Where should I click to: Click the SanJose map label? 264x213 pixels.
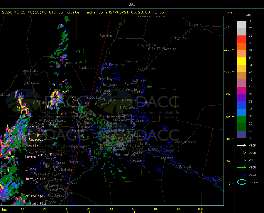(x=131, y=61)
